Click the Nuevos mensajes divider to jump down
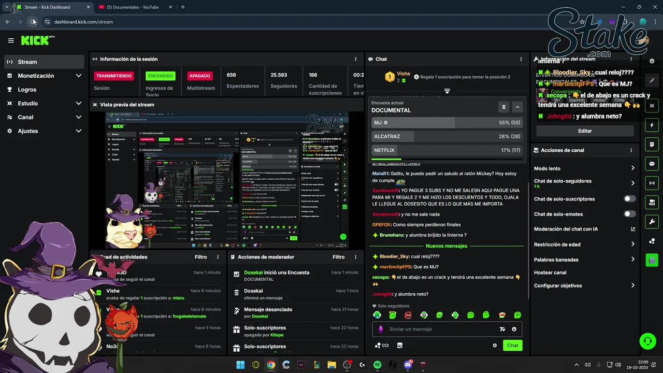 pos(446,246)
